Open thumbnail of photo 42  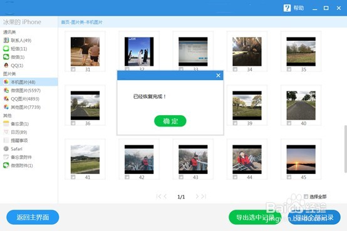[139, 159]
